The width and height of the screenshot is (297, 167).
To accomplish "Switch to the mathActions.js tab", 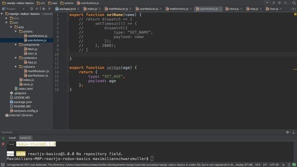I will point(179,9).
